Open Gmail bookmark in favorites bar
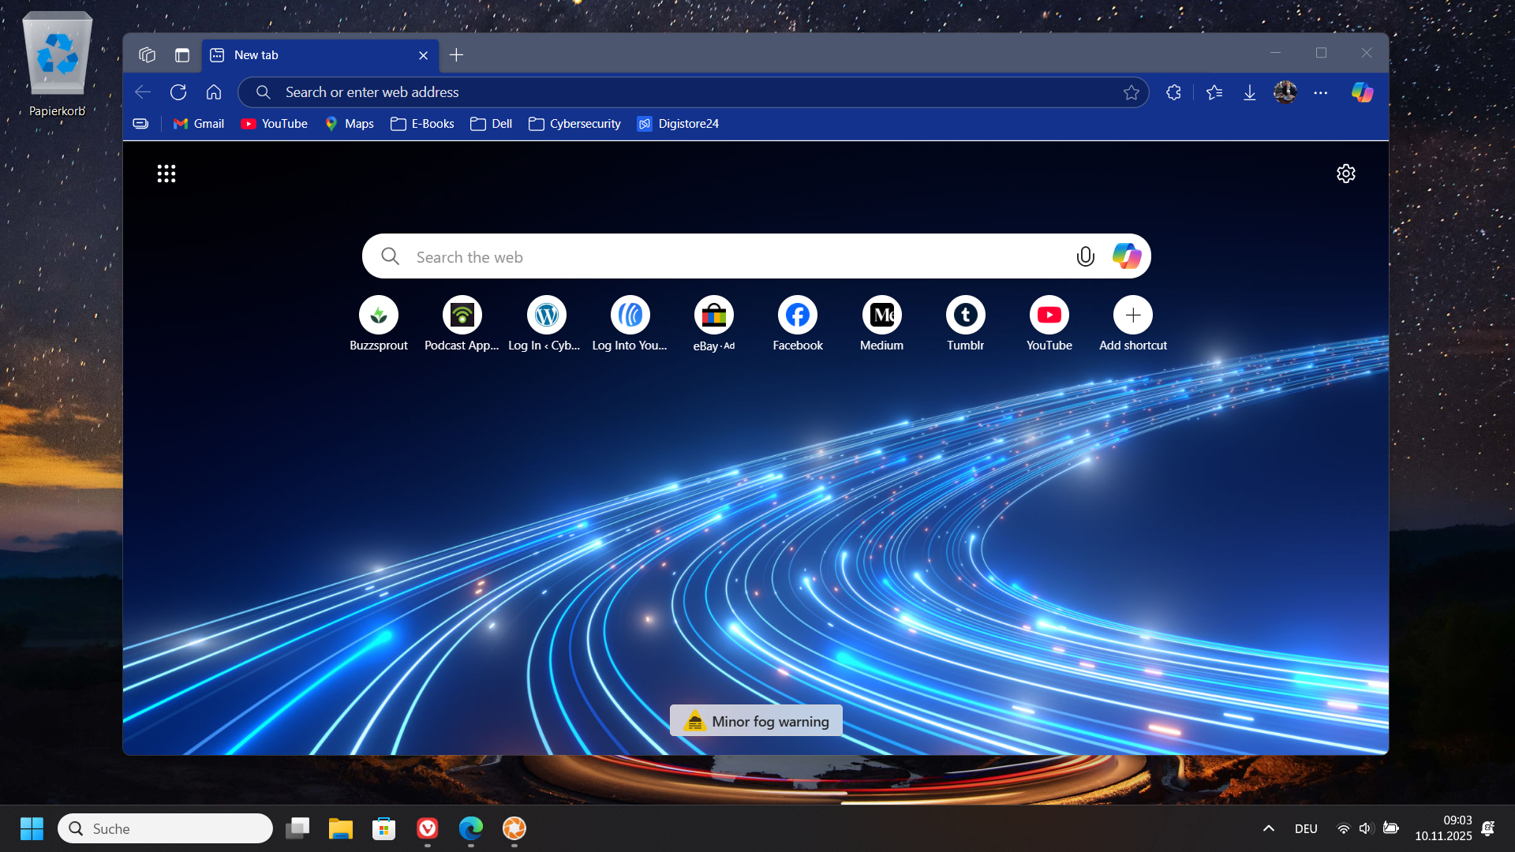This screenshot has width=1515, height=852. 199,124
